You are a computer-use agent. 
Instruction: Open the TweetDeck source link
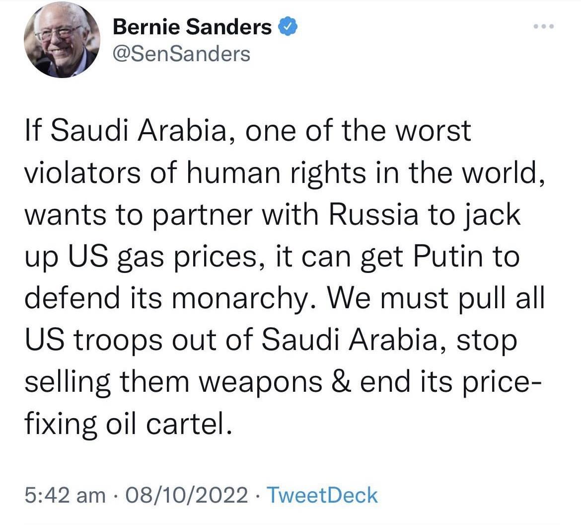tap(321, 495)
